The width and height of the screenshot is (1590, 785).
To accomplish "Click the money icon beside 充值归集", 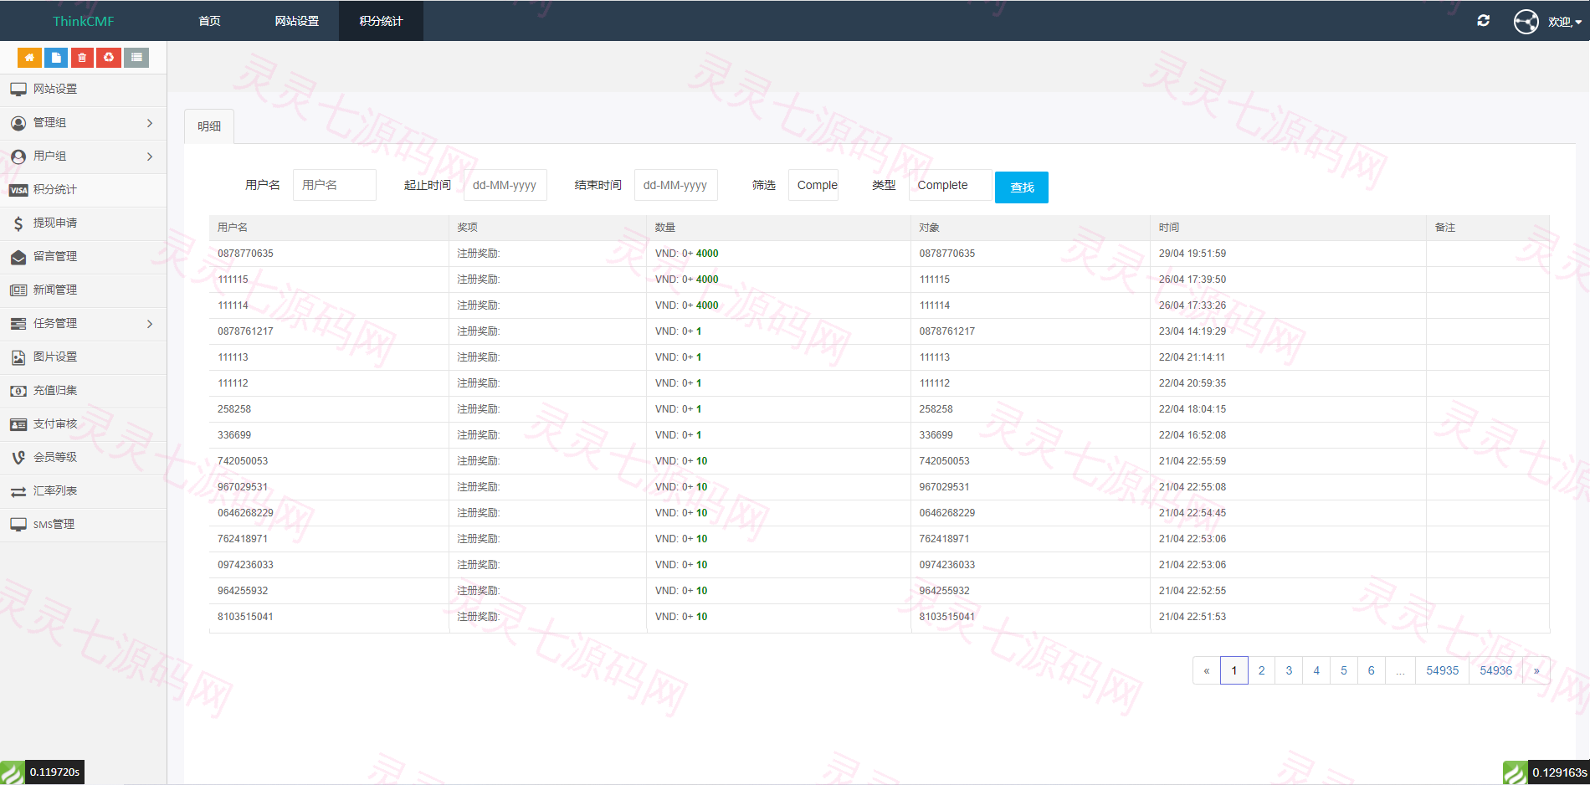I will (x=18, y=391).
